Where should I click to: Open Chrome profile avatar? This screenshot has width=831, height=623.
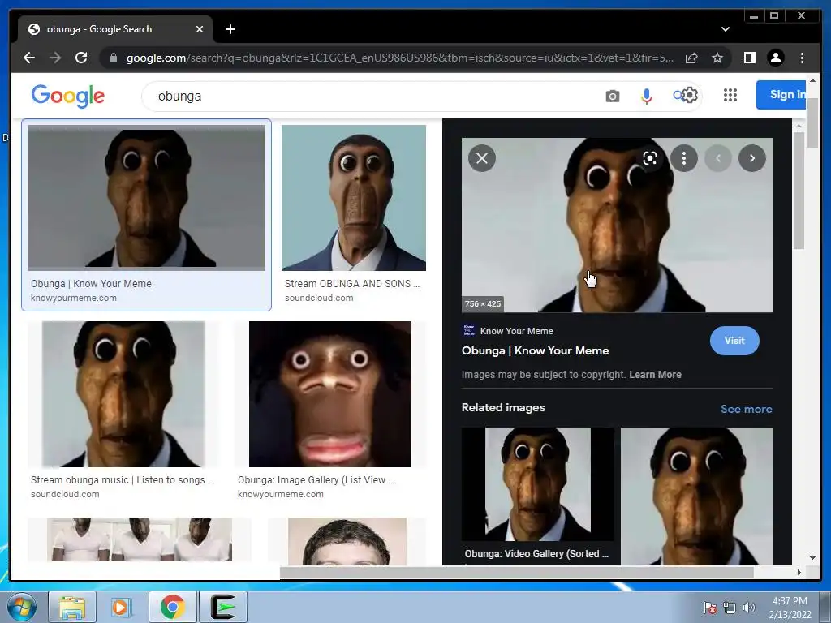click(776, 58)
